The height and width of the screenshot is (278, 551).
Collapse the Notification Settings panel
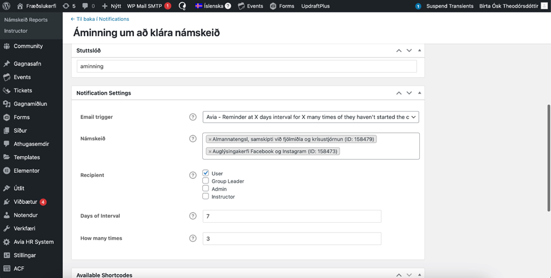[x=419, y=92]
